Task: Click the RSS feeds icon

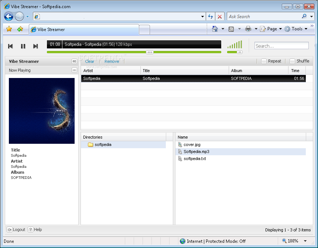Action: (231, 29)
